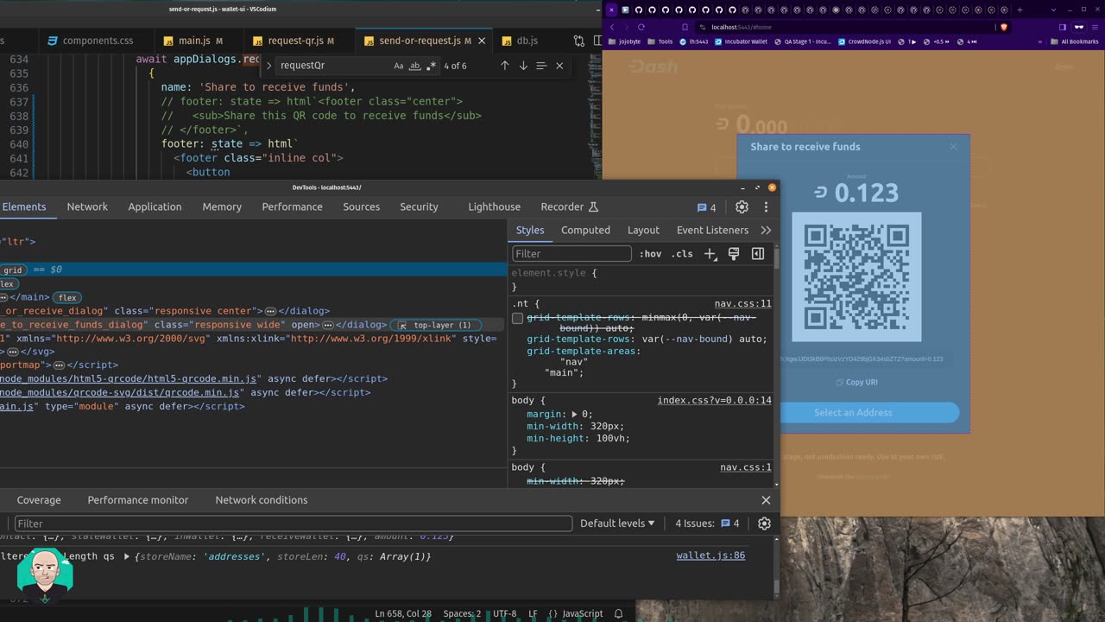Click the Styles filter input
This screenshot has height=622, width=1105.
click(x=571, y=254)
